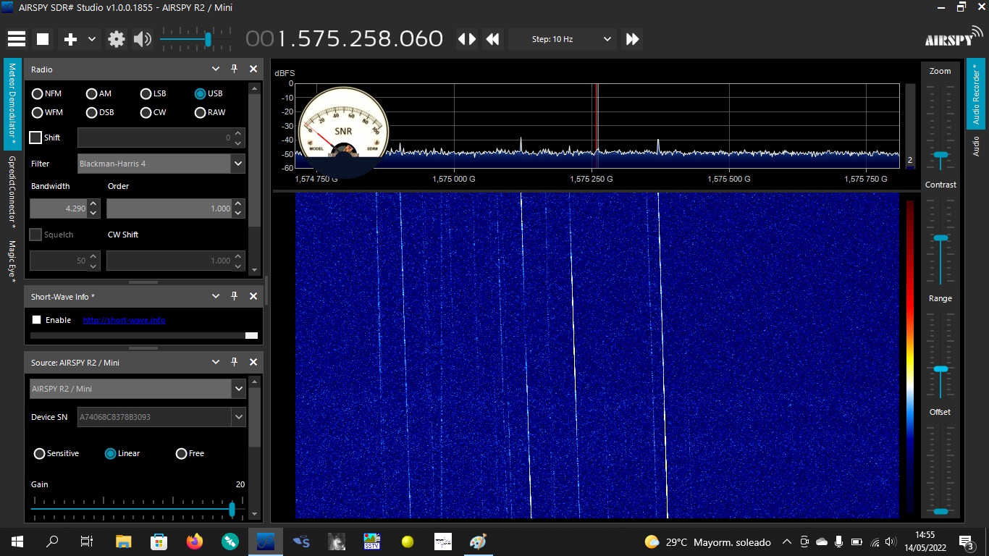The image size is (989, 556).
Task: Open the AIRSPY R2 / Mini source dropdown
Action: click(238, 389)
